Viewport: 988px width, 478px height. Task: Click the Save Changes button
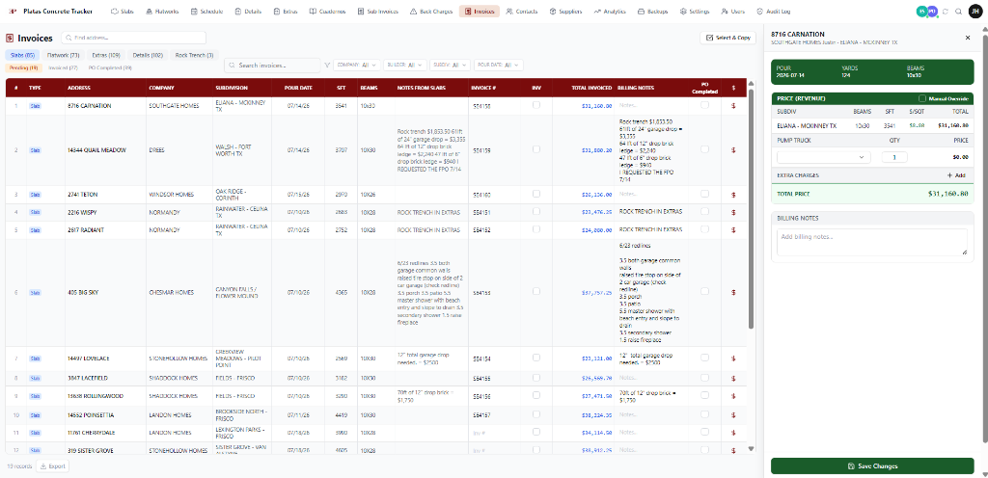pyautogui.click(x=872, y=466)
